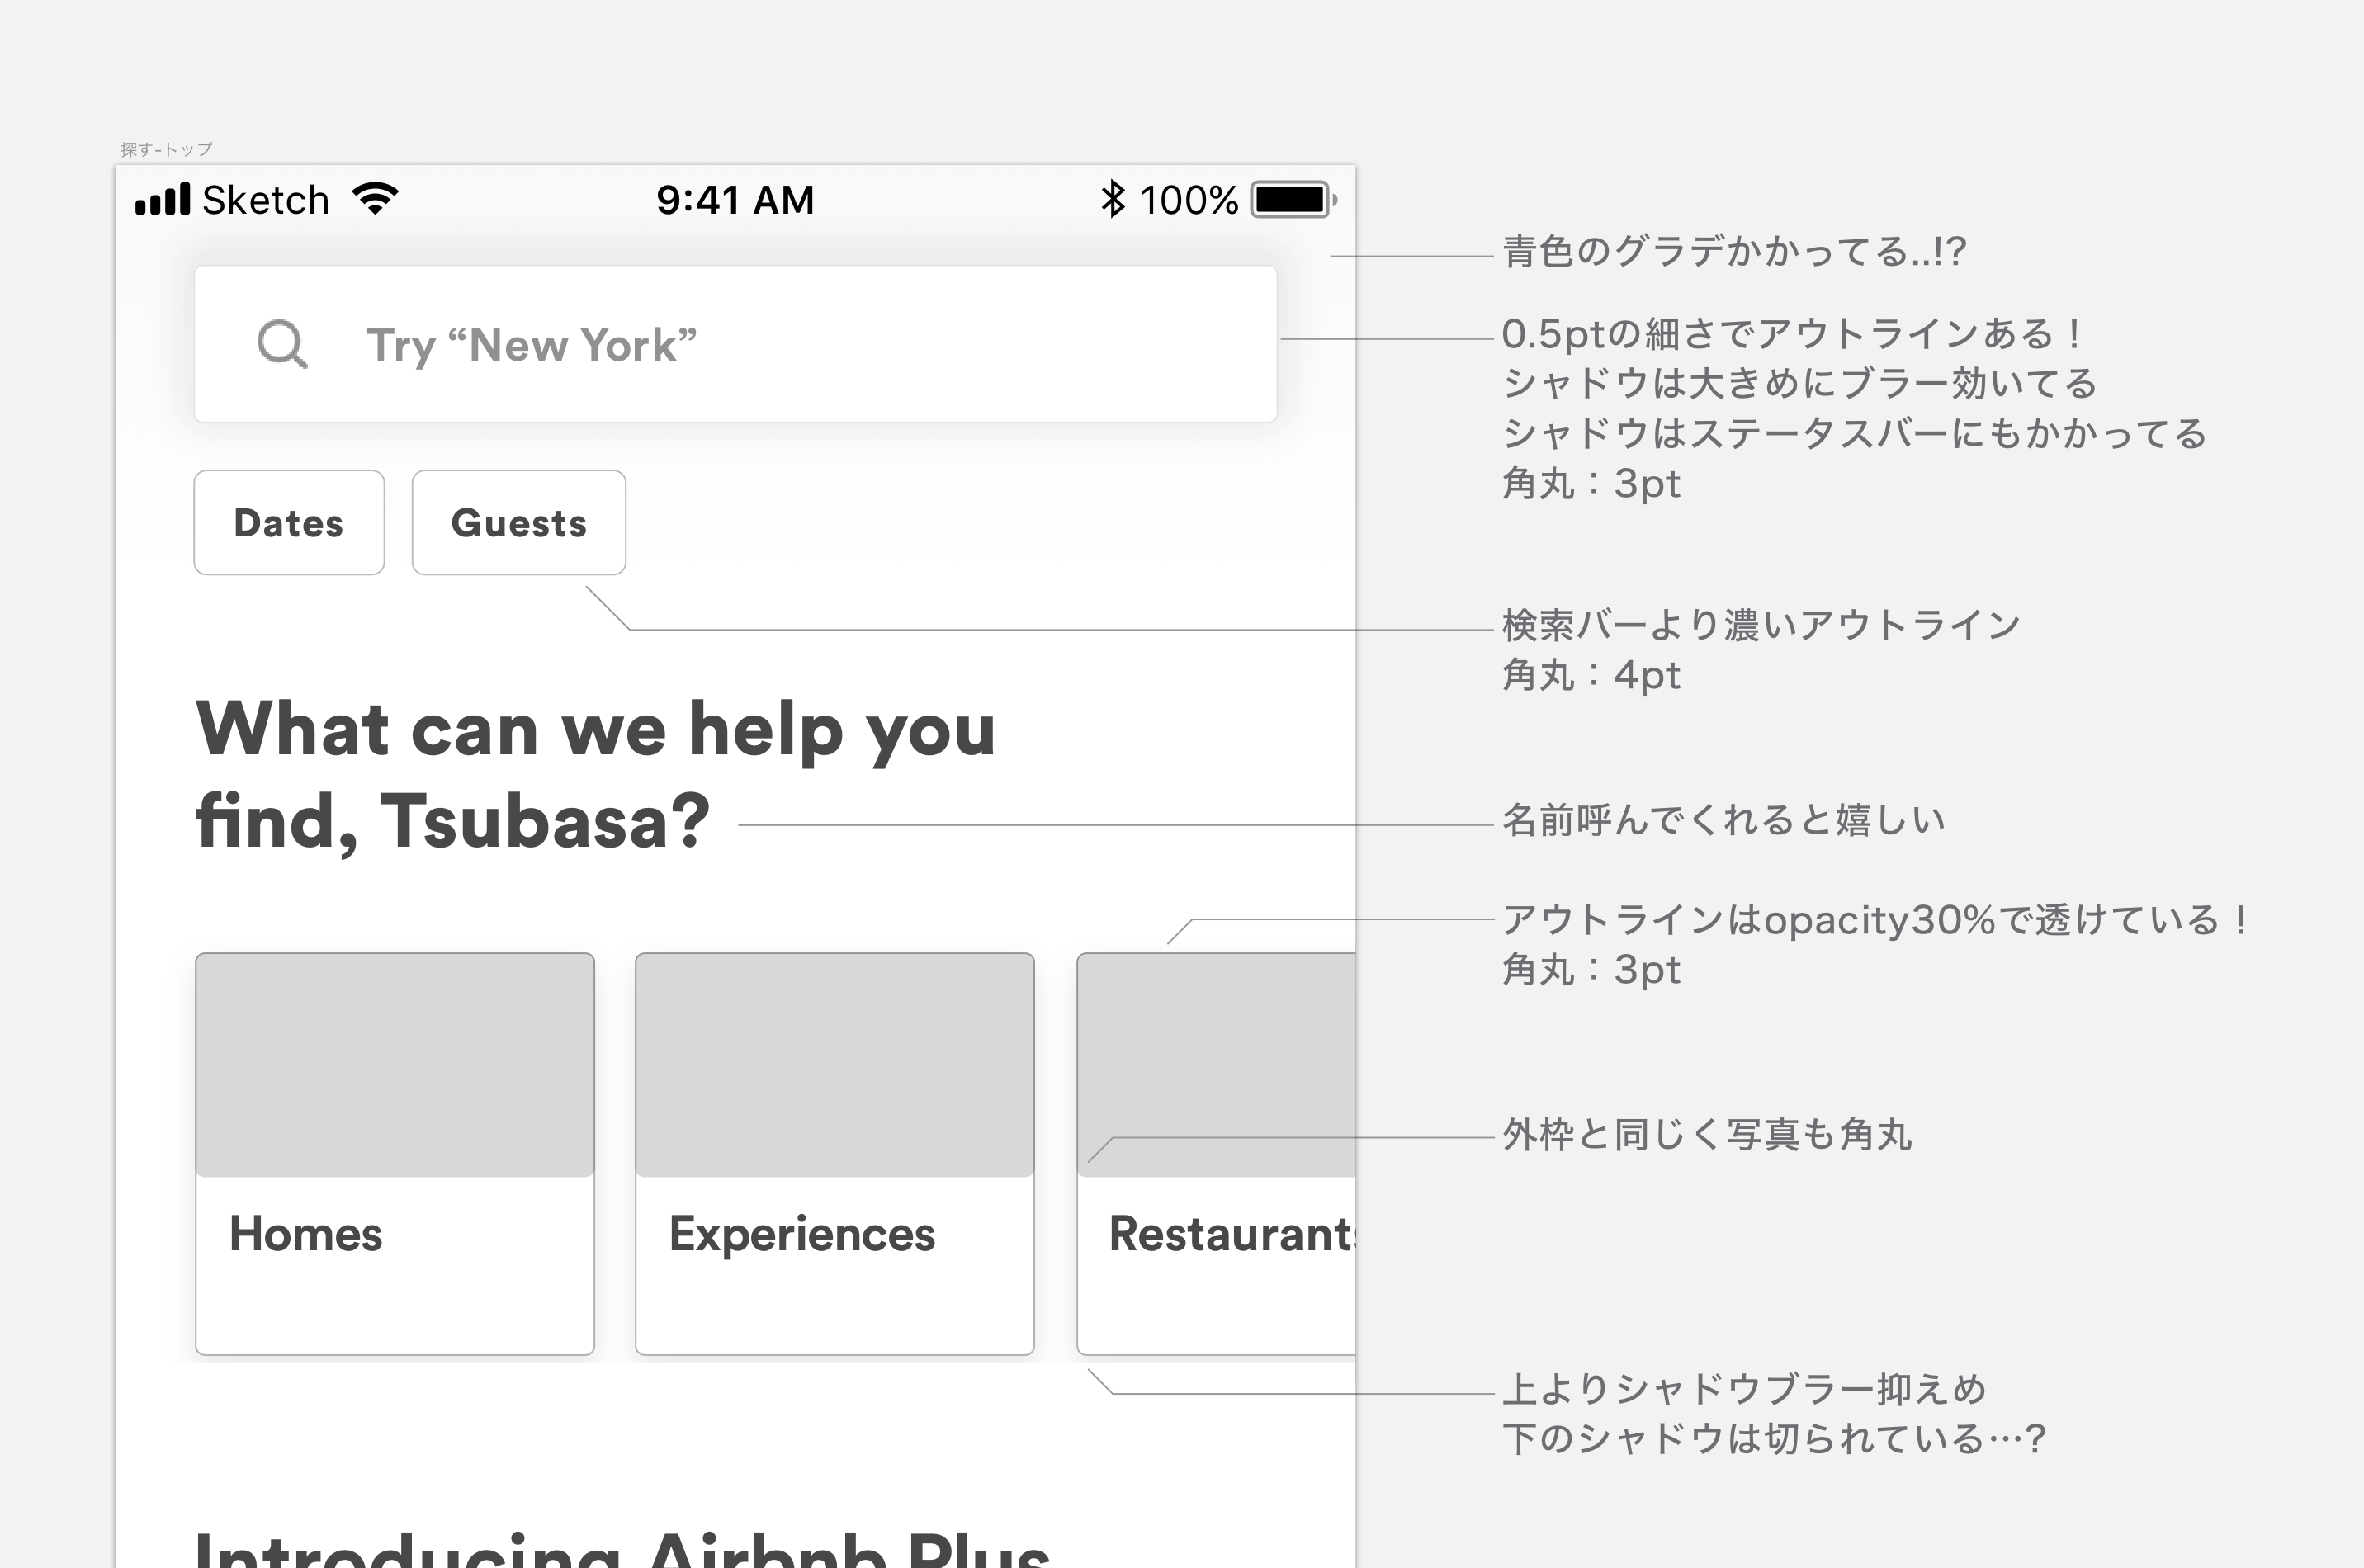The image size is (2364, 1568).
Task: Click the search magnifier icon
Action: [282, 345]
